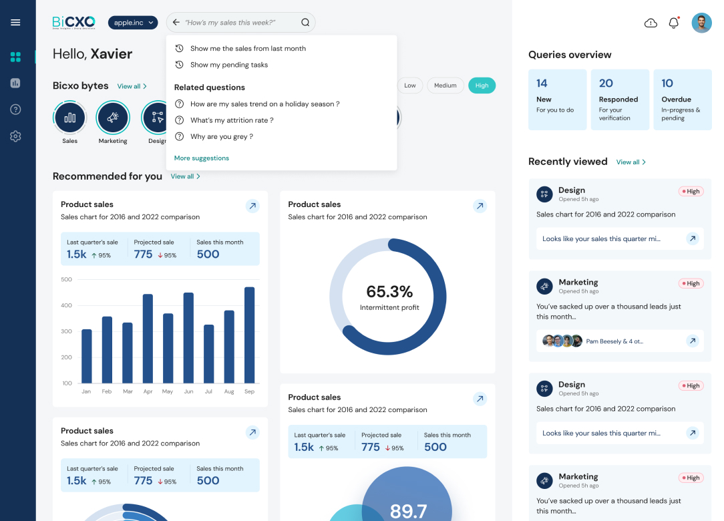This screenshot has height=521, width=724.
Task: Open arrow beside Pam Beesely & 4 others
Action: point(692,341)
